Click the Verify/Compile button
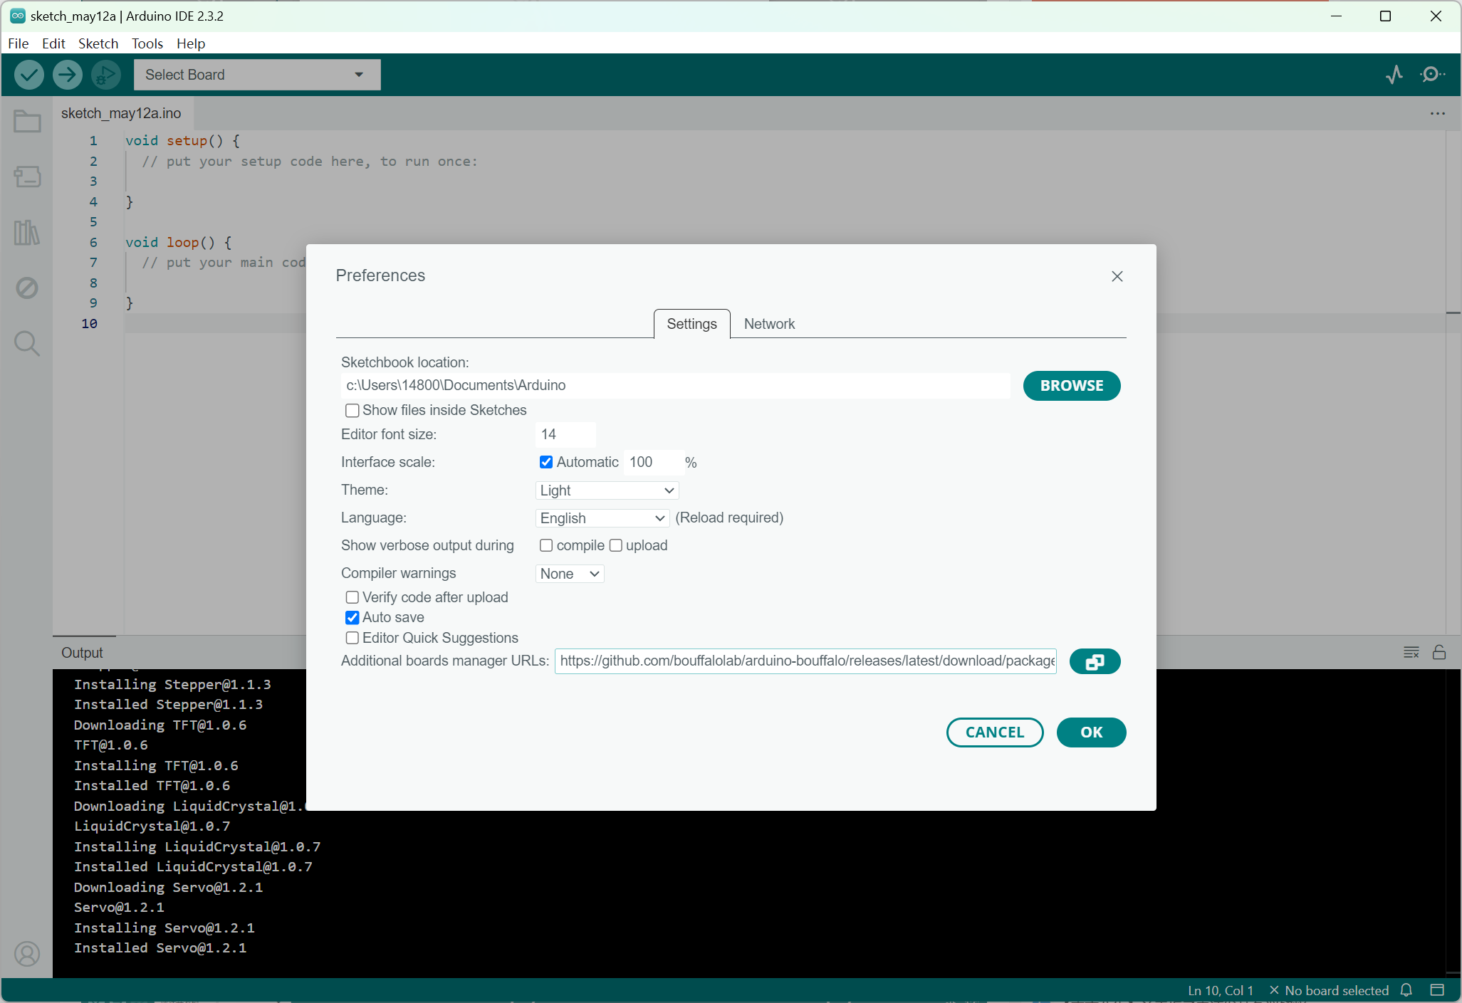The image size is (1462, 1003). coord(28,75)
